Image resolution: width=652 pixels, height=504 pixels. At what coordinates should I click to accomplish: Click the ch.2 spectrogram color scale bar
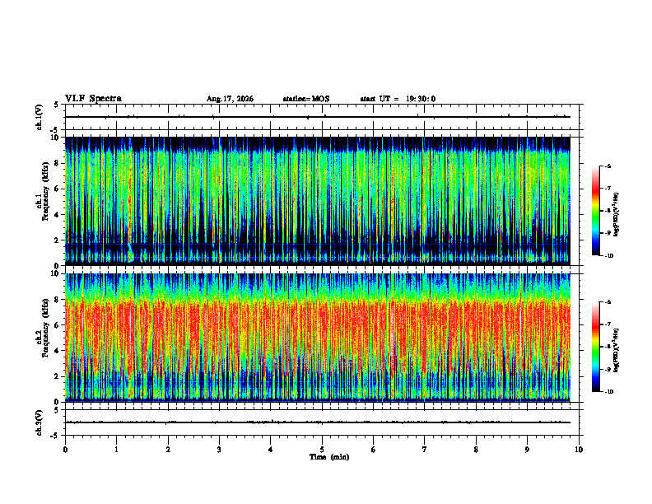point(595,347)
